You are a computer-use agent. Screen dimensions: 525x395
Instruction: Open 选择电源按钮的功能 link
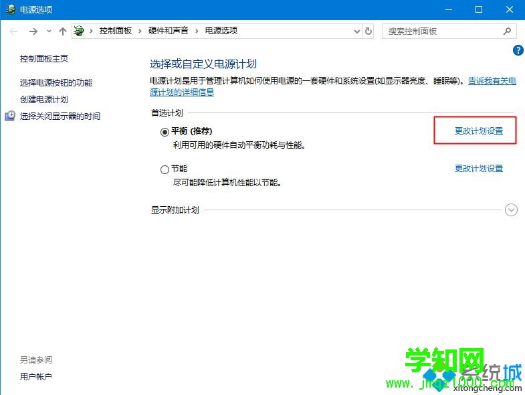(56, 82)
